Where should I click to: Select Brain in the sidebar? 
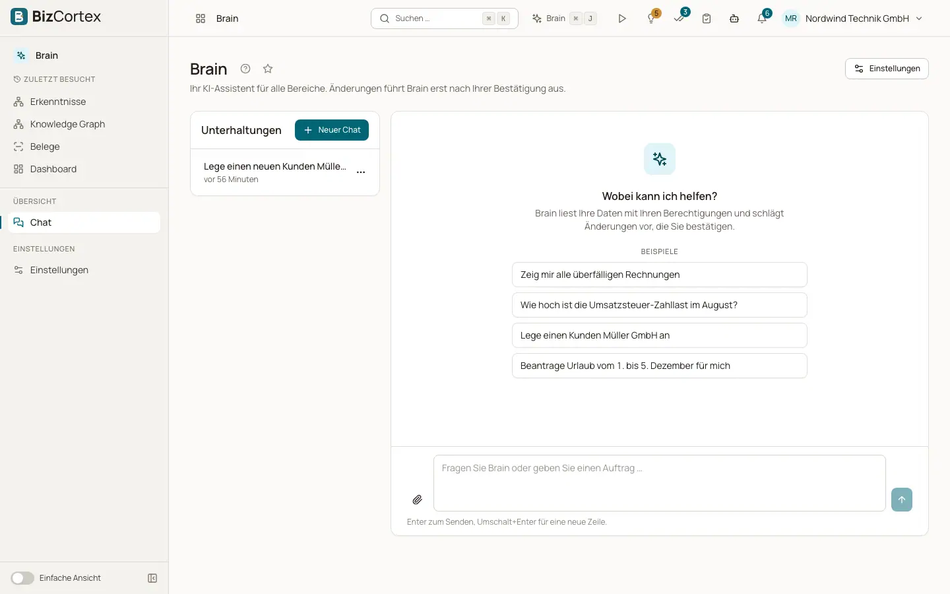[84, 55]
